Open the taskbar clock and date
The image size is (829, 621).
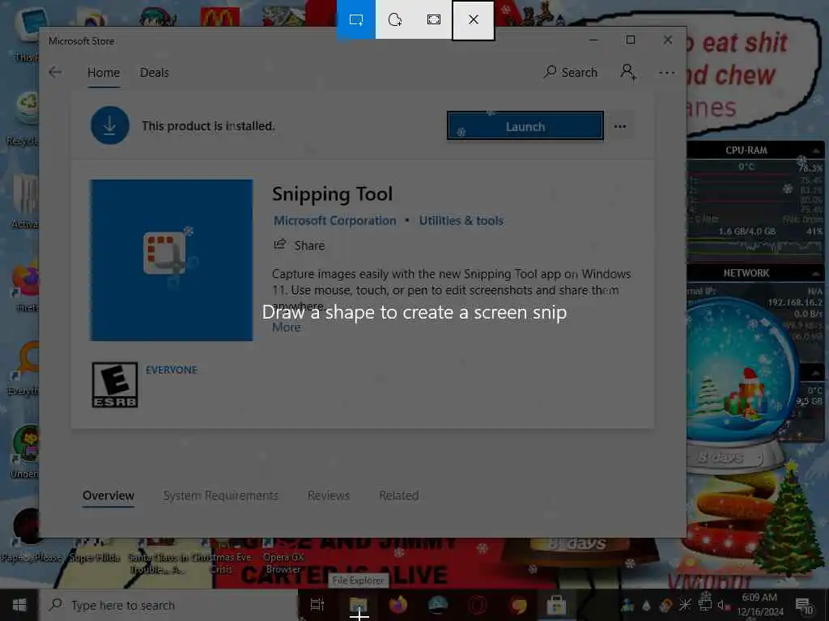click(759, 605)
